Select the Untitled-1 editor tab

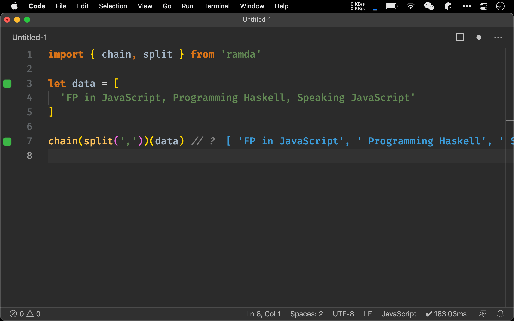point(30,37)
